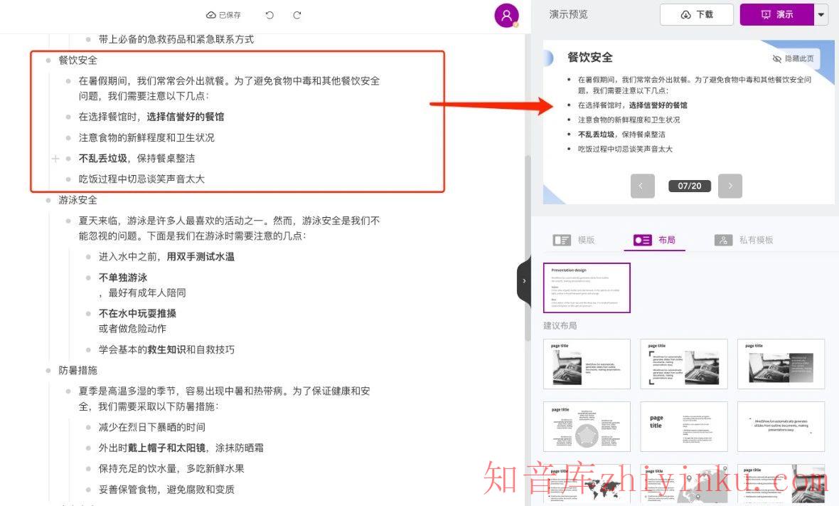Switch to the 模版 tab
The width and height of the screenshot is (839, 506).
[574, 240]
